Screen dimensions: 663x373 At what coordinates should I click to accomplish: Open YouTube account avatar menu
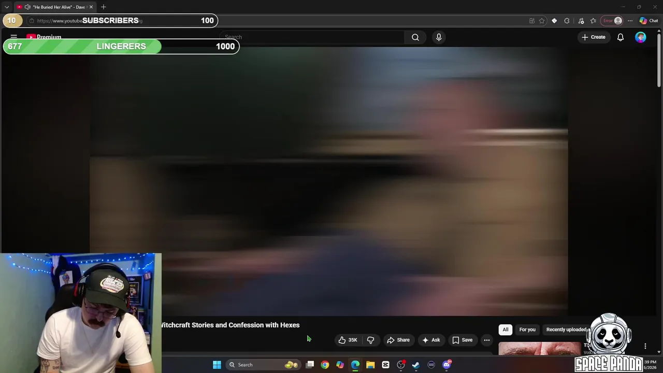click(641, 37)
